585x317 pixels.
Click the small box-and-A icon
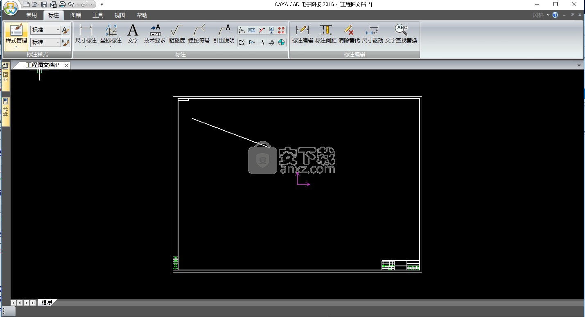pyautogui.click(x=252, y=42)
